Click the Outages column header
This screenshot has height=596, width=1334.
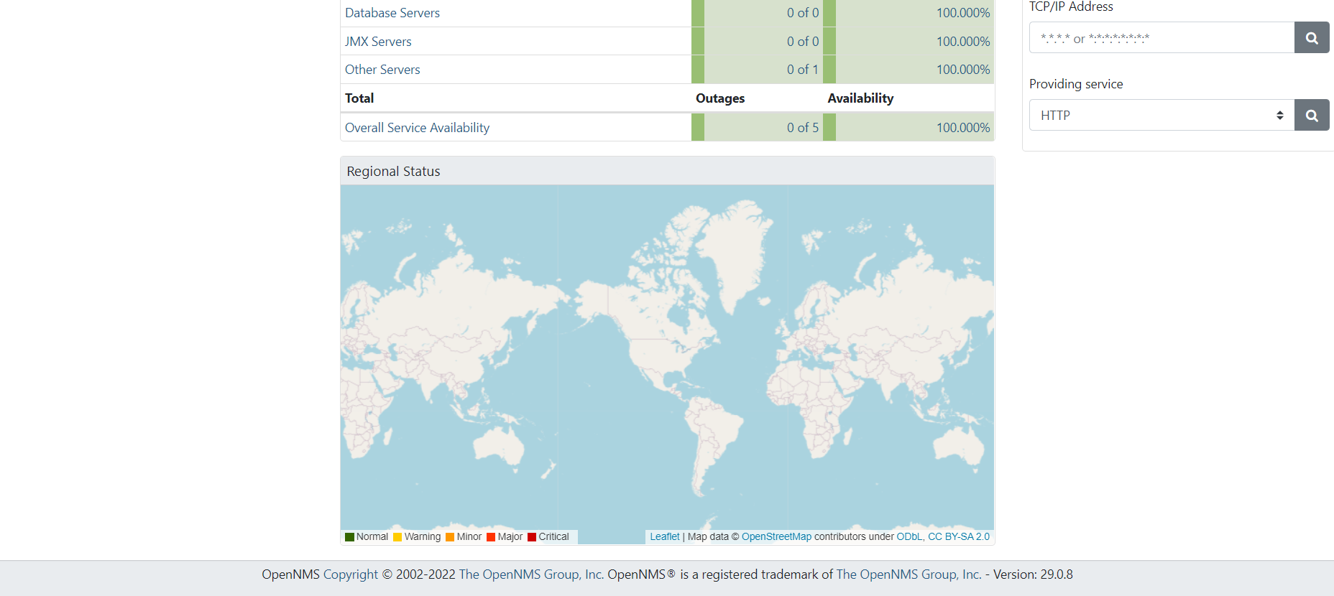(720, 98)
